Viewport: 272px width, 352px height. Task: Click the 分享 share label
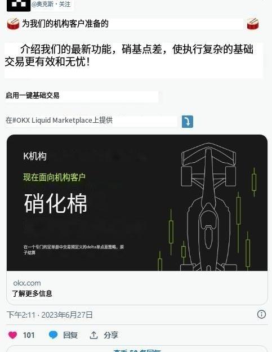pyautogui.click(x=111, y=335)
